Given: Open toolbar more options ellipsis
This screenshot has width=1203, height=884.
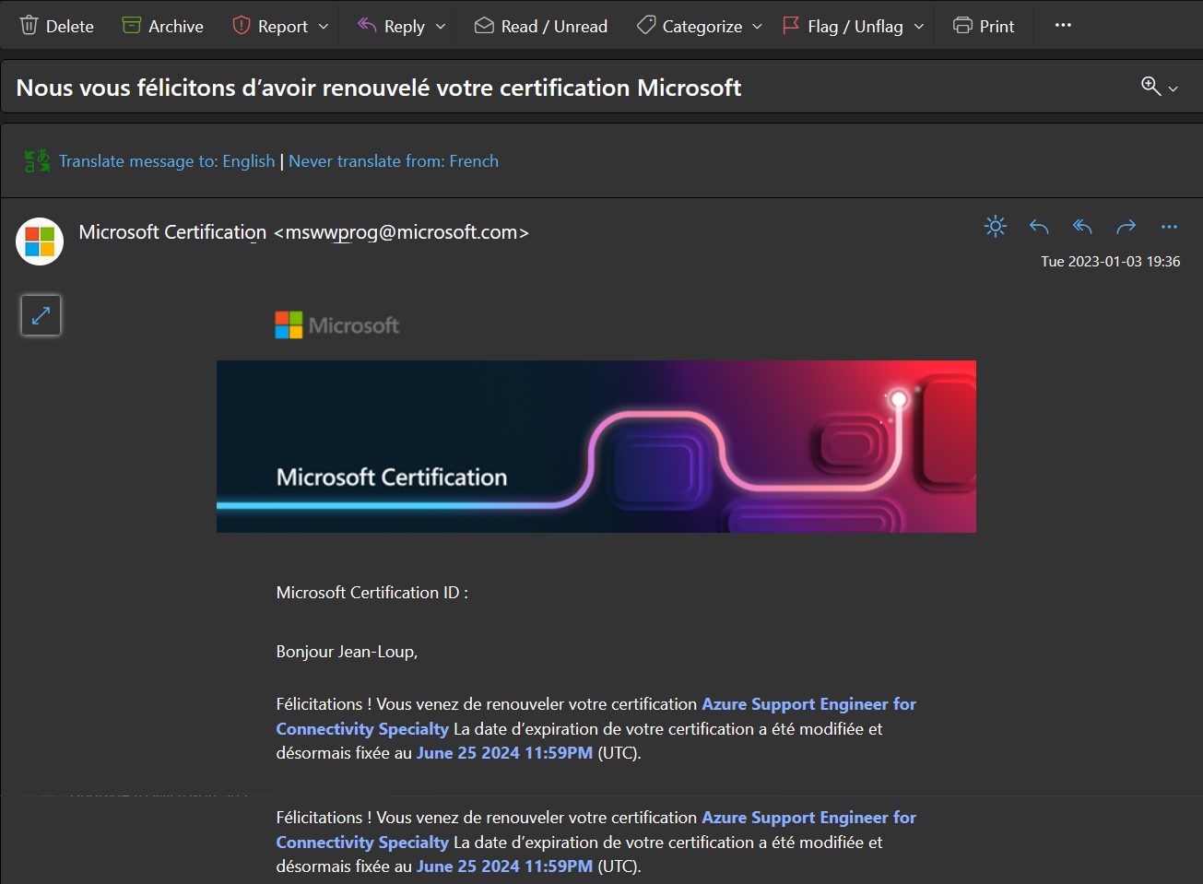Looking at the screenshot, I should point(1063,25).
